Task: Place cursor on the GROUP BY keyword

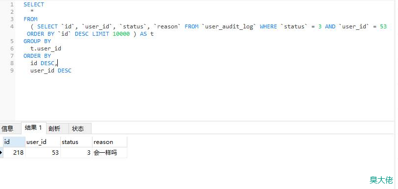Action: point(37,41)
